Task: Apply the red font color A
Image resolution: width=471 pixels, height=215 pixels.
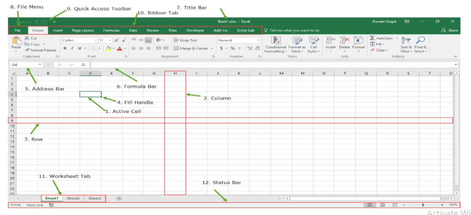Action: click(119, 48)
